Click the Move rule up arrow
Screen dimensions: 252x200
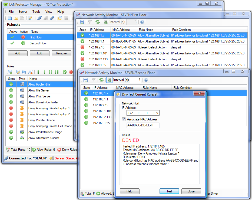(38, 72)
